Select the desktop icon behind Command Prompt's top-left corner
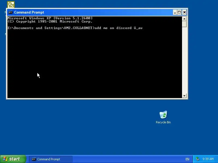Viewport: 218px width, 163px height. point(11,5)
